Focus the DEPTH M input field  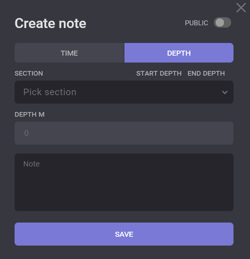pos(124,133)
